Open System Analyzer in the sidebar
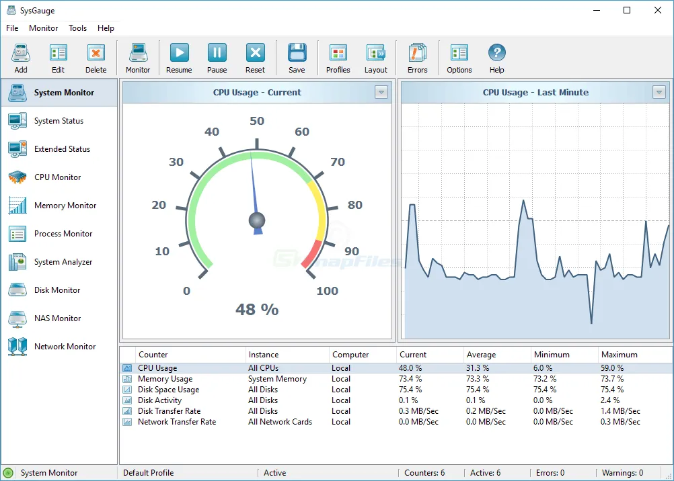674x481 pixels. click(x=59, y=262)
